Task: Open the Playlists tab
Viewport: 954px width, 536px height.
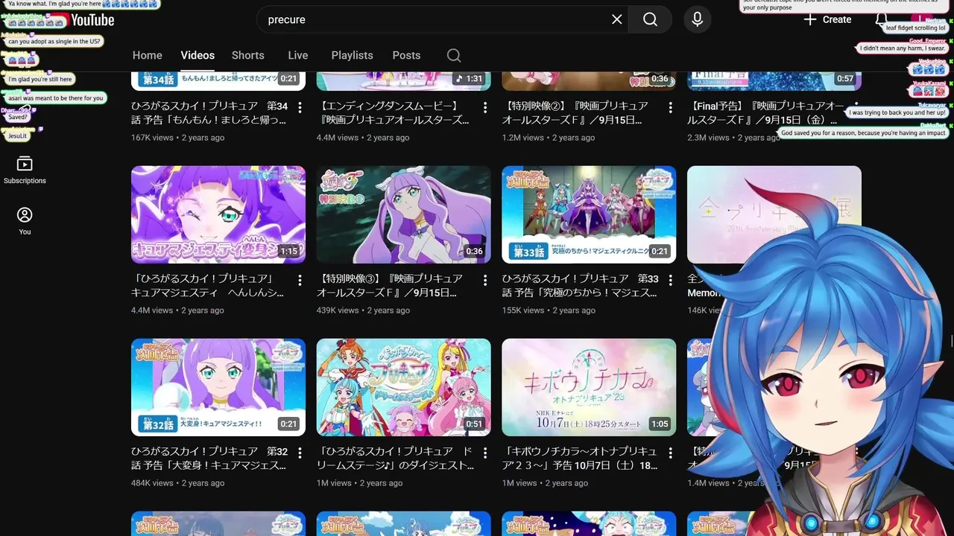Action: 352,55
